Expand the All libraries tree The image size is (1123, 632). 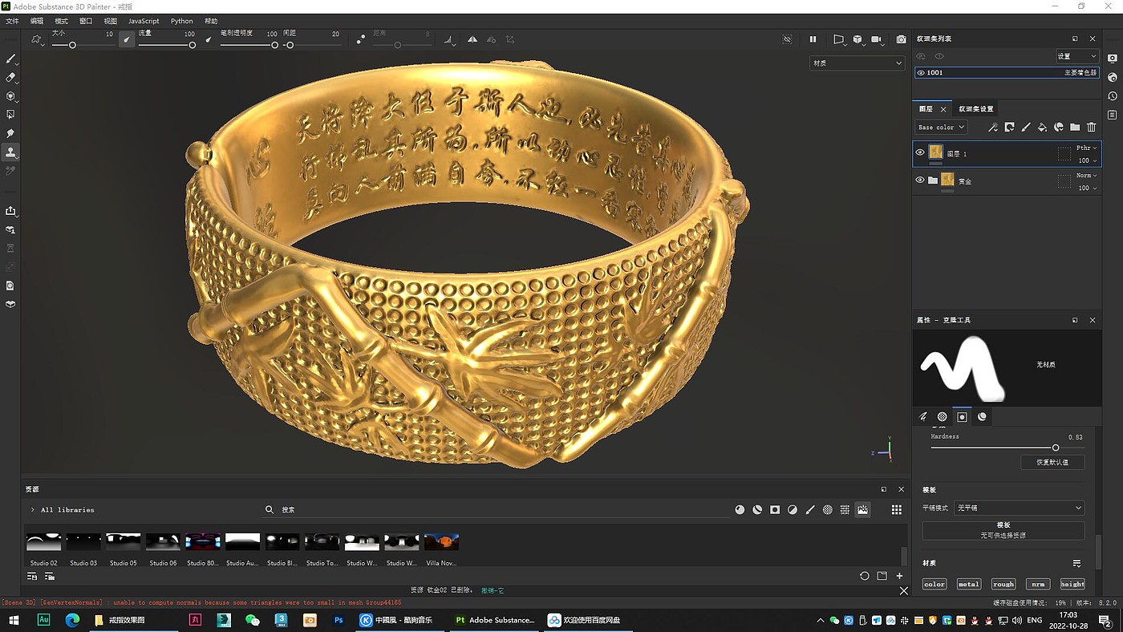click(x=32, y=510)
